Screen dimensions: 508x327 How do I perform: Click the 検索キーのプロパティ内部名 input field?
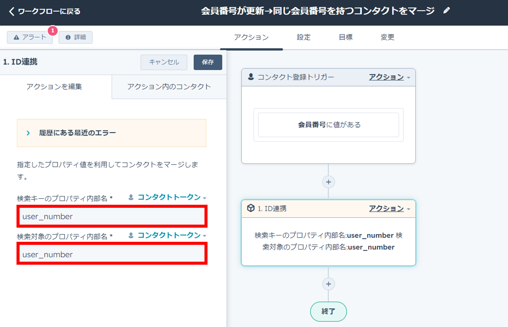[x=112, y=216]
